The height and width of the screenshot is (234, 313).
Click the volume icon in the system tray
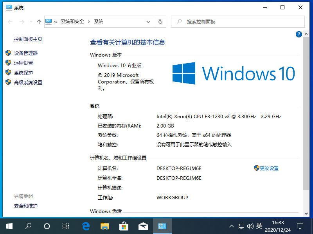(250, 226)
